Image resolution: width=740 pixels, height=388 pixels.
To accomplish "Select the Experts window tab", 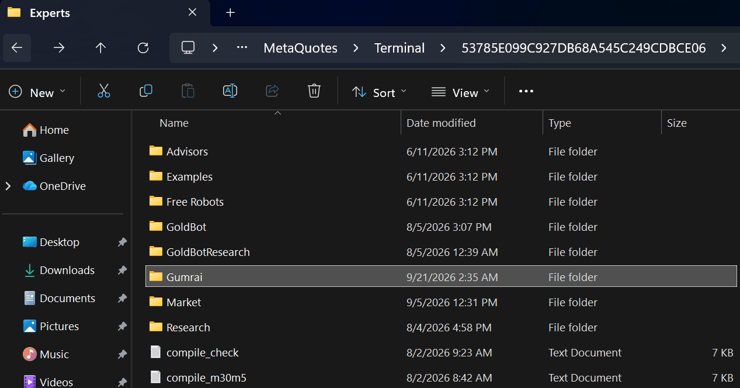I will pos(105,13).
